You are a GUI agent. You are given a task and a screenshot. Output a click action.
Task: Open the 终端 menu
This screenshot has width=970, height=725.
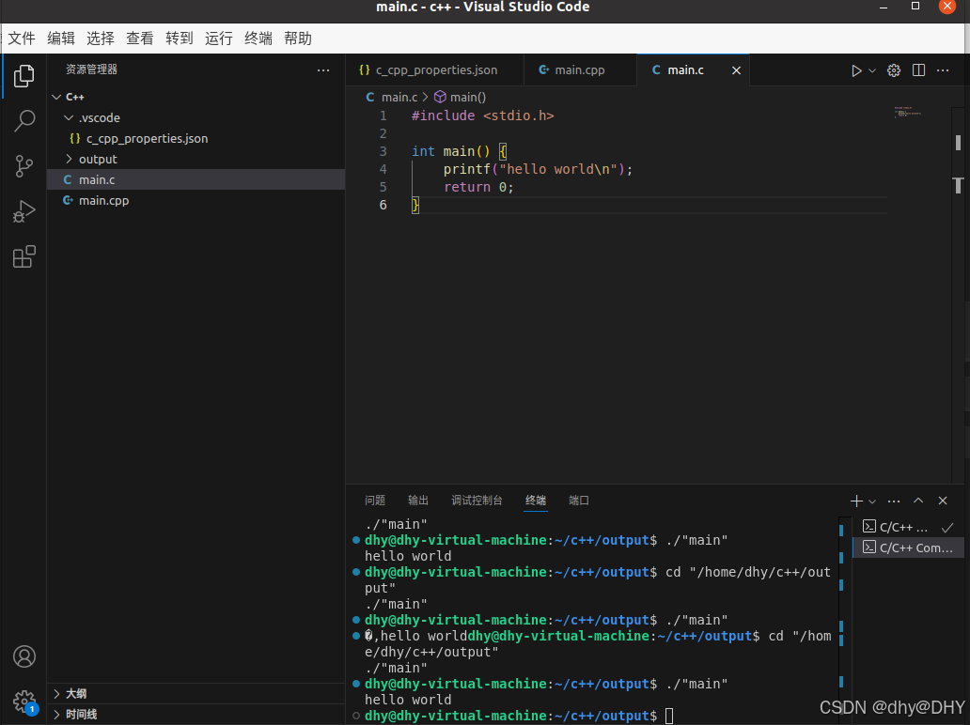[x=258, y=39]
